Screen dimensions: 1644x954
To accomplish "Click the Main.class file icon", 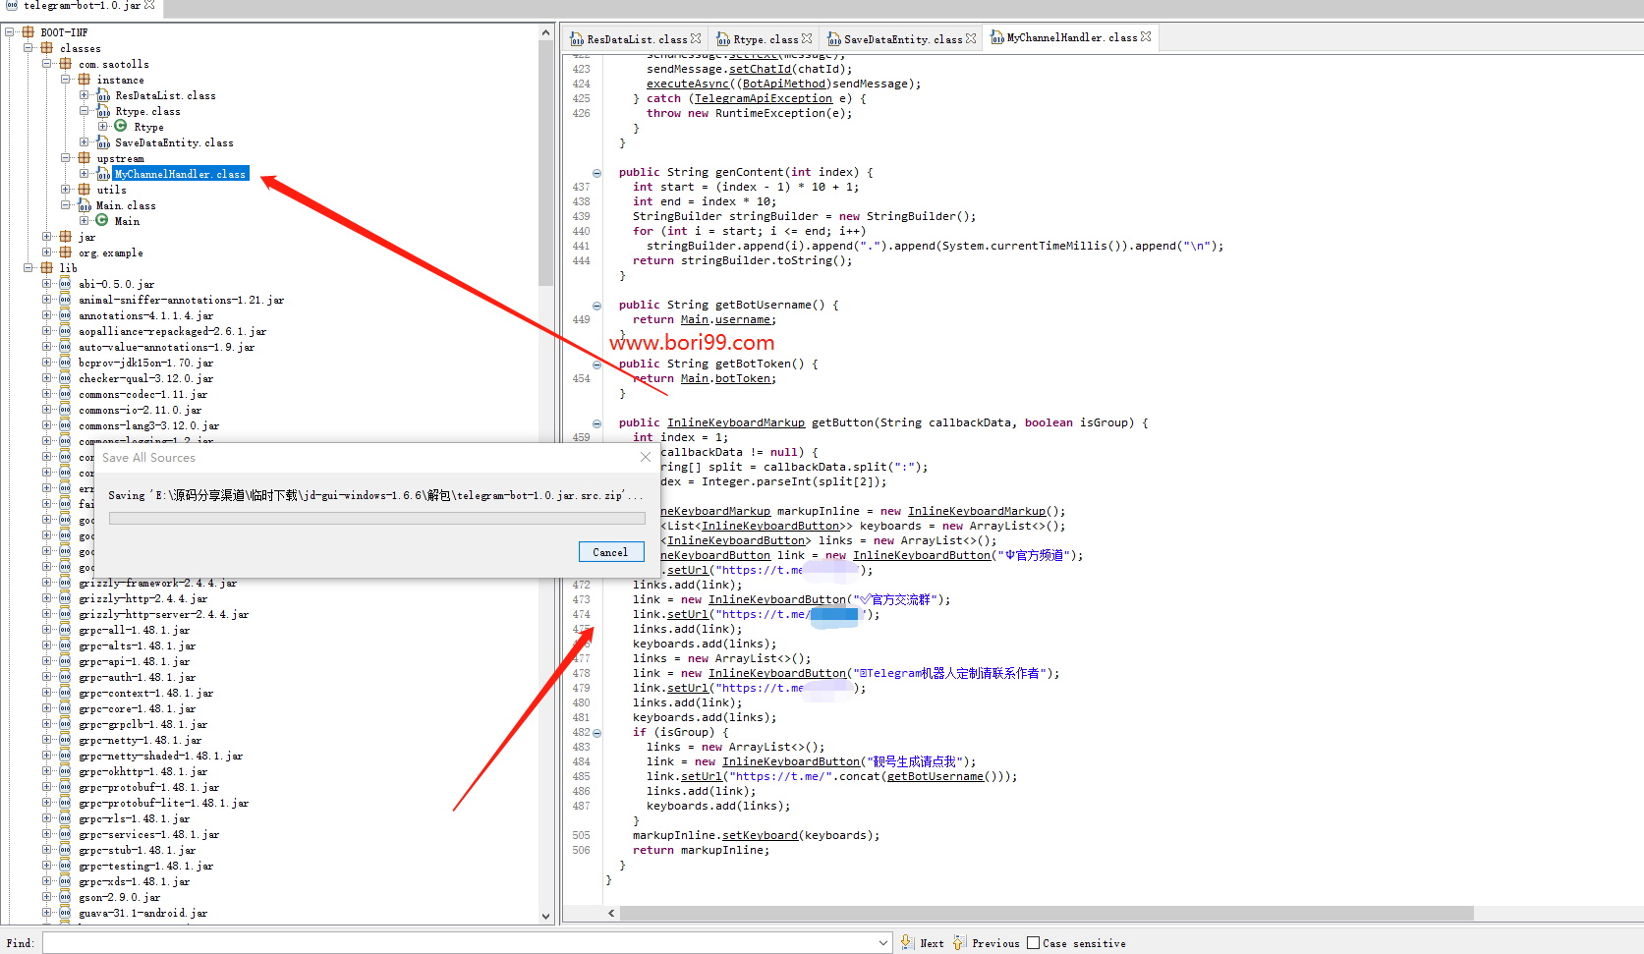I will pos(85,205).
